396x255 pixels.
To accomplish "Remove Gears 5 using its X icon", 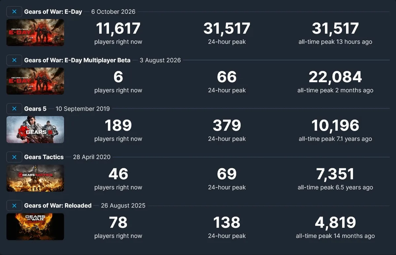I will point(14,109).
